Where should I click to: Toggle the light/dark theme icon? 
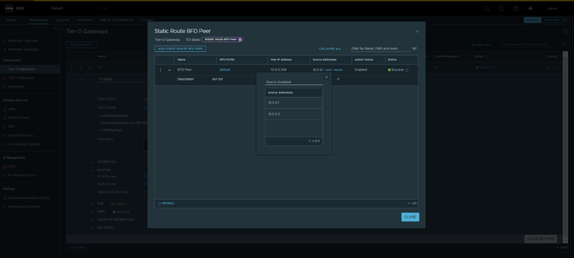[530, 9]
